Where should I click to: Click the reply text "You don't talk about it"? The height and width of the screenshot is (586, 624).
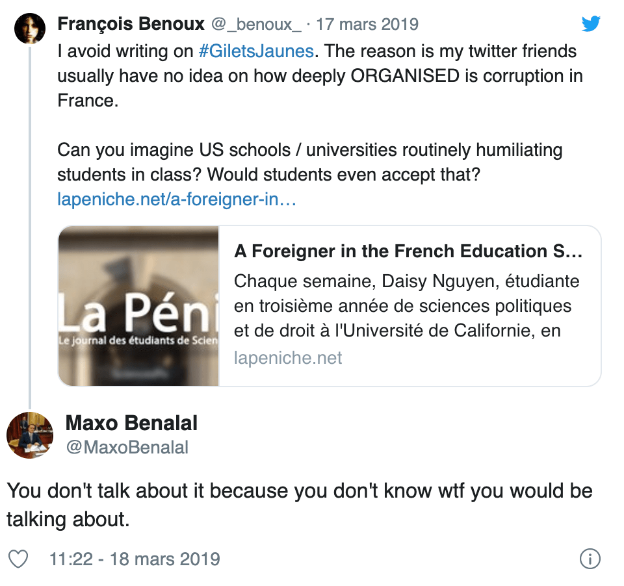click(x=299, y=504)
